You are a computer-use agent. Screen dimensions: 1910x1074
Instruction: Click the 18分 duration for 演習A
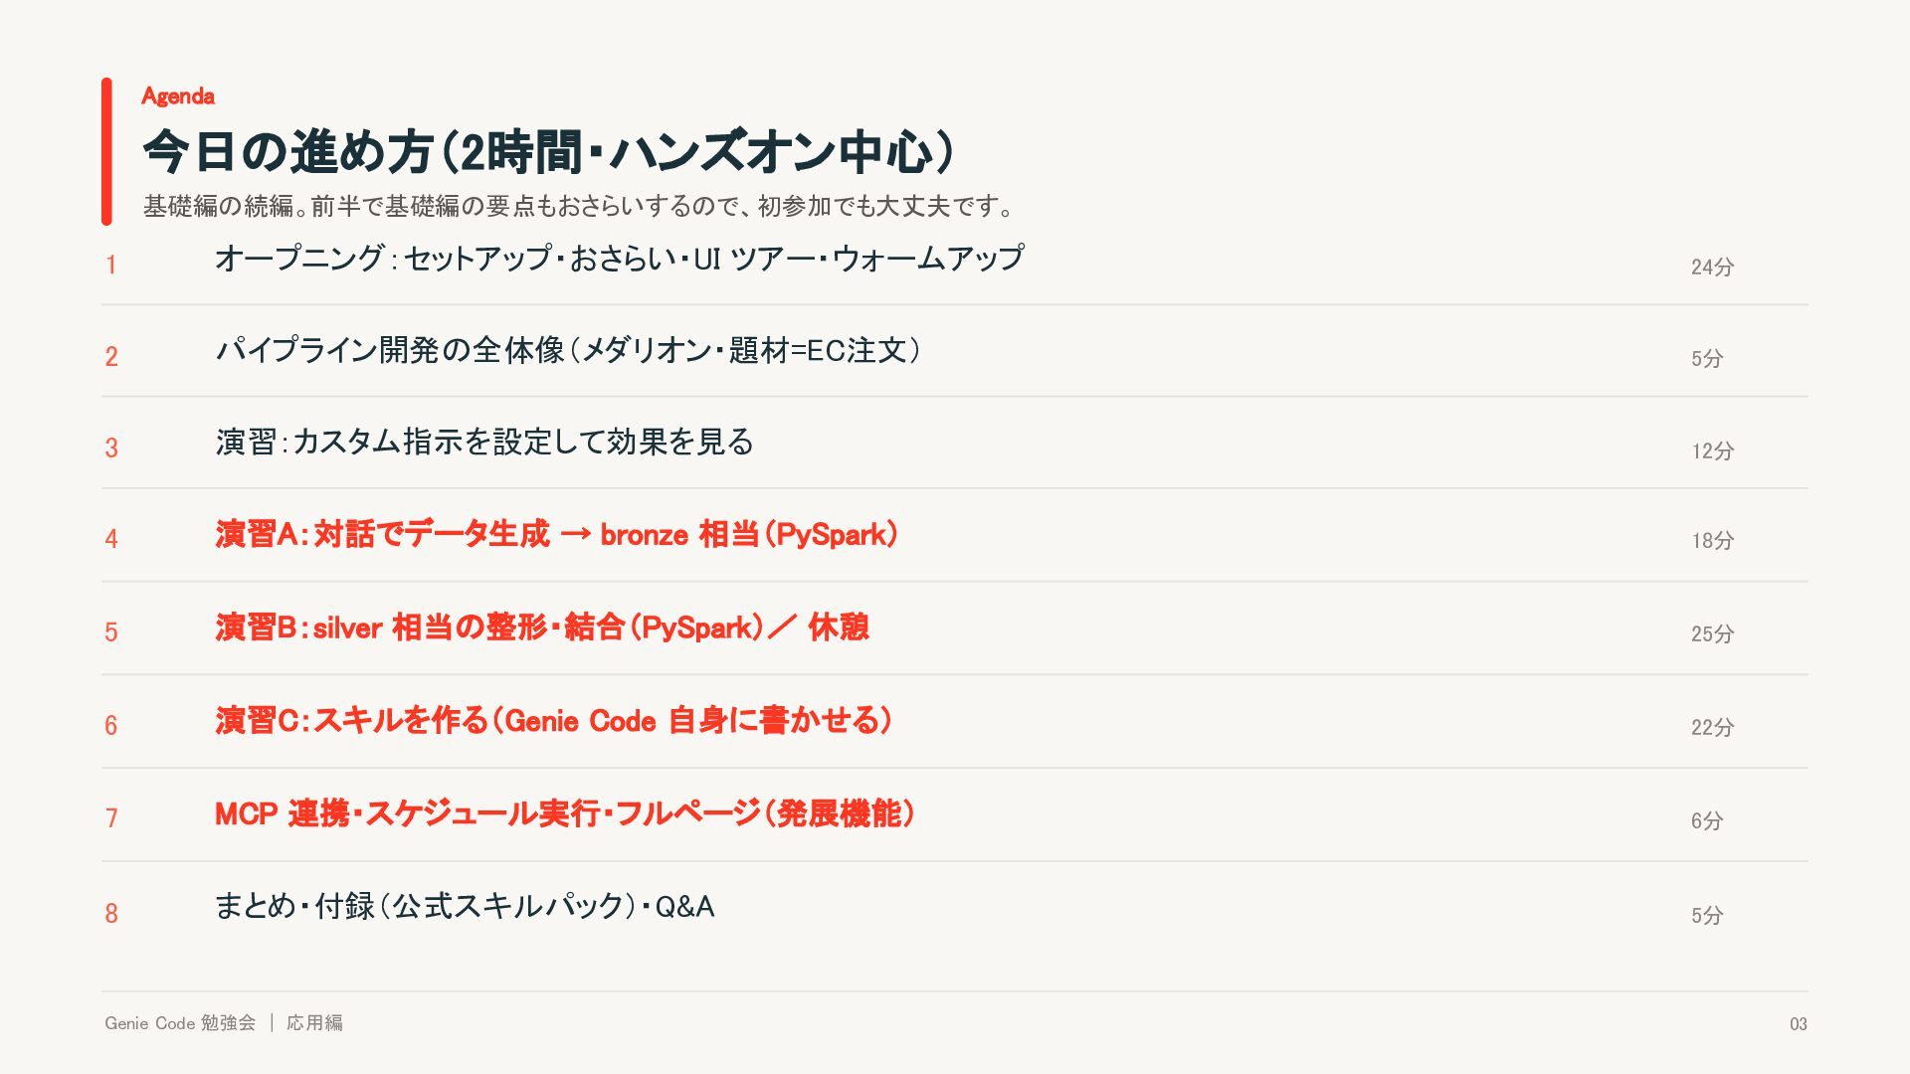1712,540
